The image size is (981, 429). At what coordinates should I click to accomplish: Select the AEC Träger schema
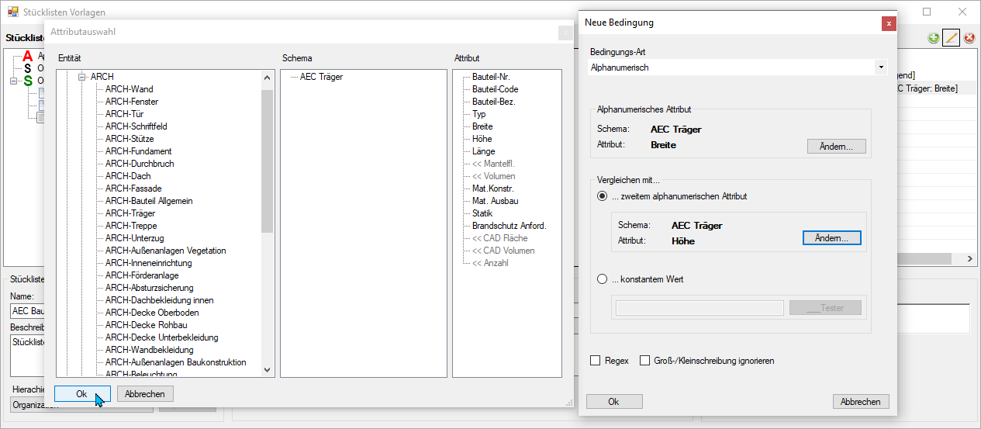[321, 77]
